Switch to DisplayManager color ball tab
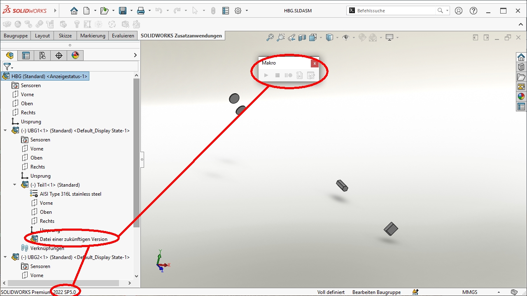 pos(75,55)
